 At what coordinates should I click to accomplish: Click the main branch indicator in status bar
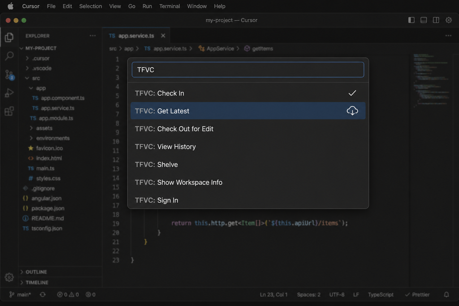tap(20, 294)
